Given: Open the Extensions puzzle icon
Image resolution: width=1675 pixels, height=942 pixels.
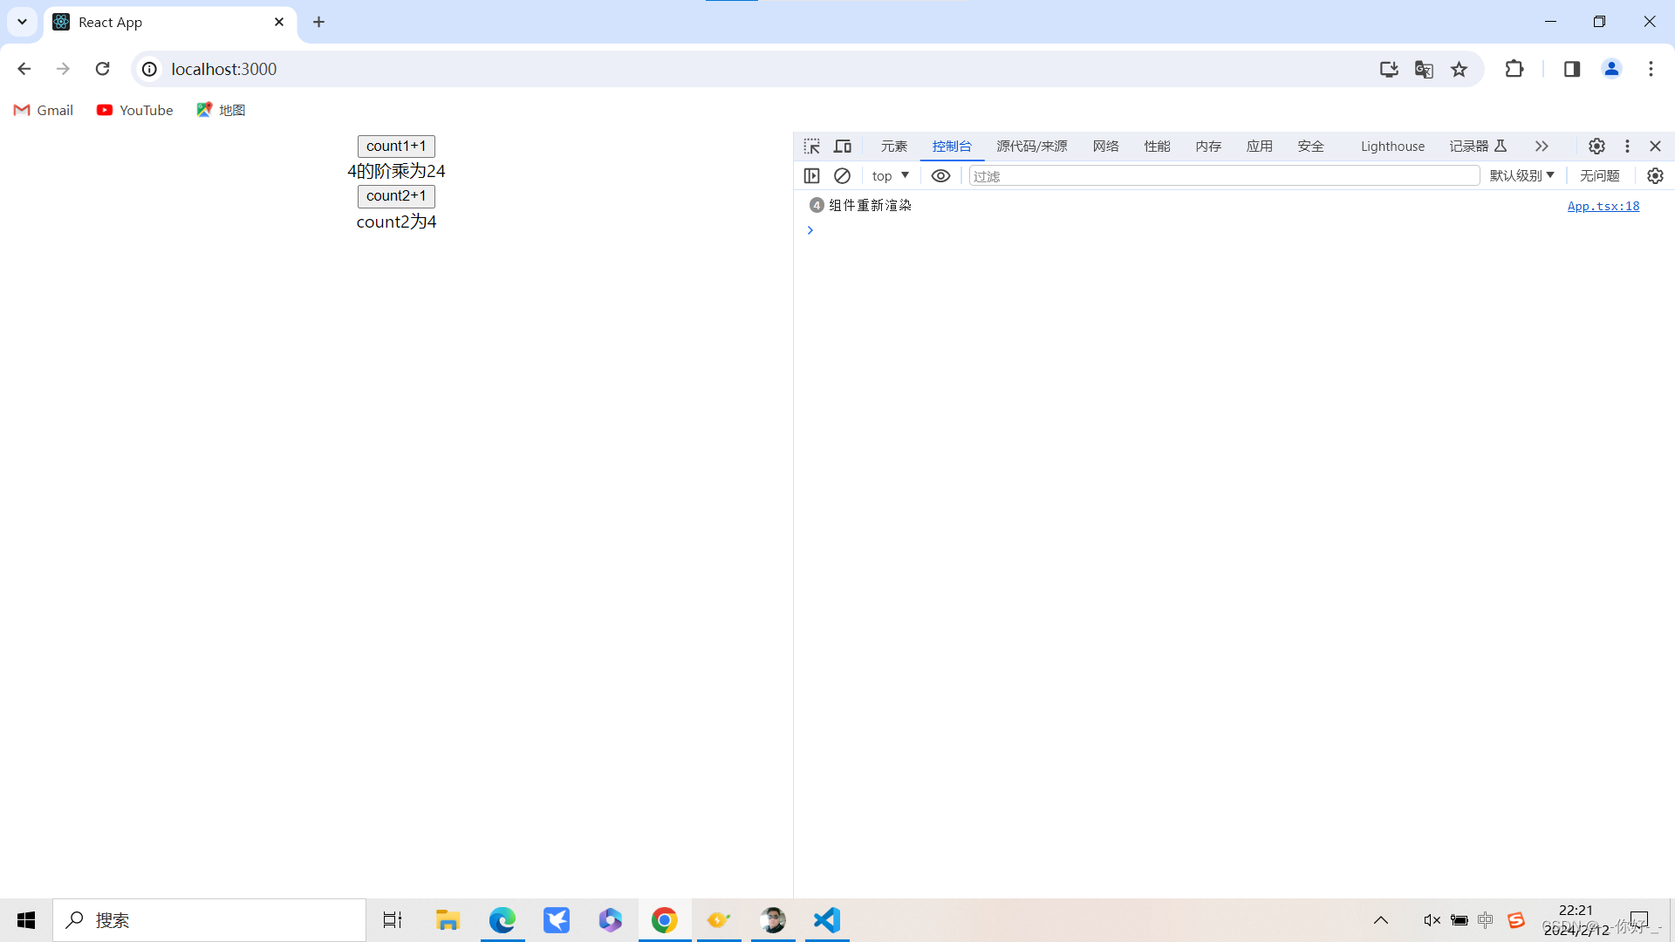Looking at the screenshot, I should (x=1514, y=69).
